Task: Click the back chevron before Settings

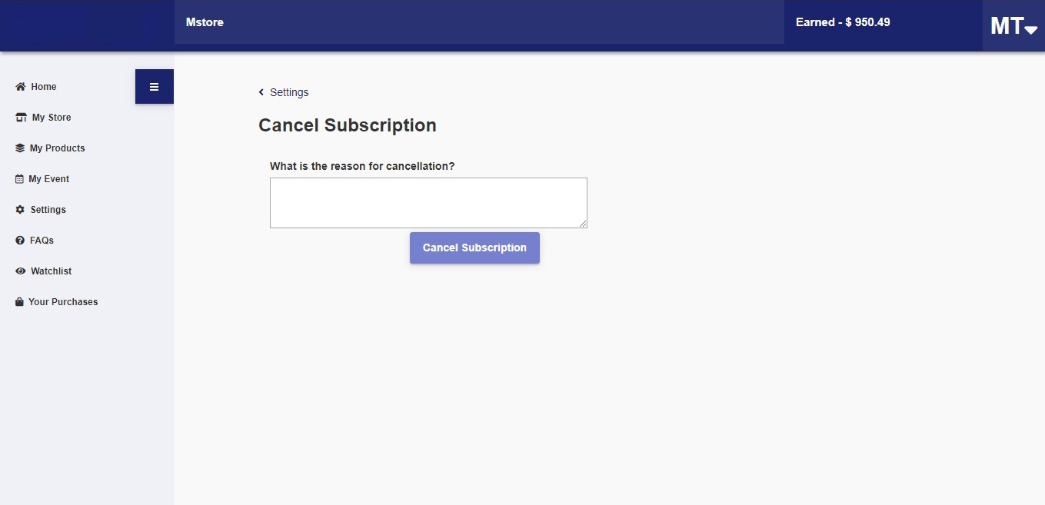Action: coord(261,92)
